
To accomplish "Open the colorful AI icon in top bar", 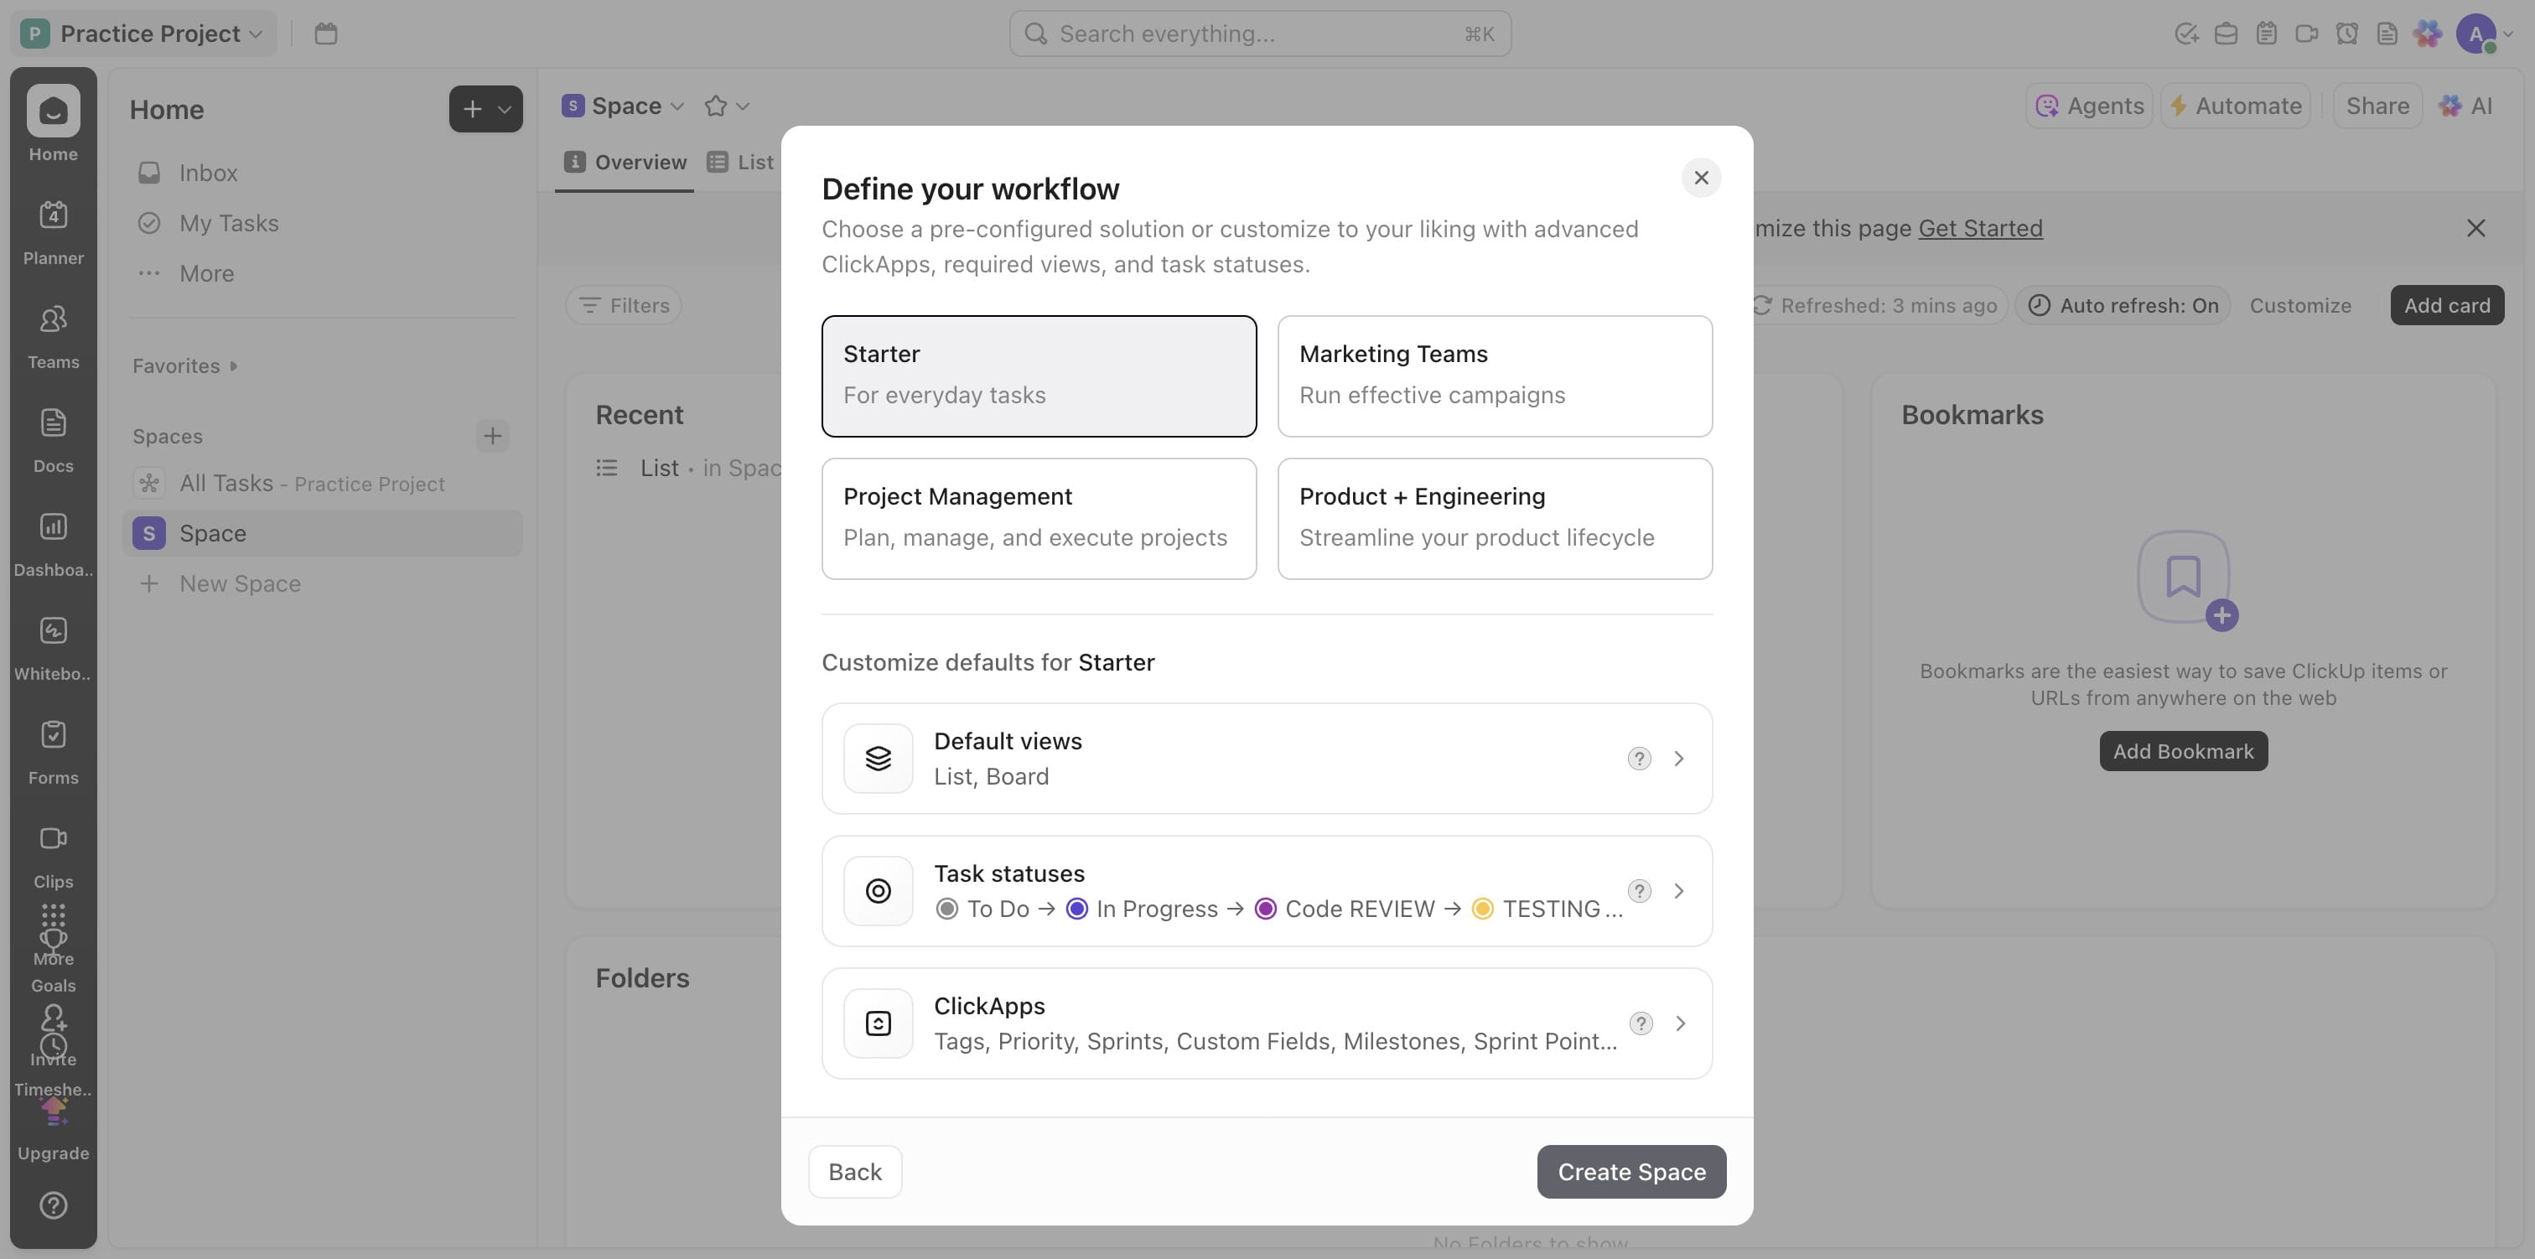I will [x=2428, y=34].
